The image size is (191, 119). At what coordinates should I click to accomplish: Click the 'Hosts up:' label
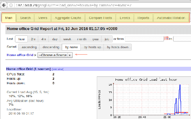point(14,79)
